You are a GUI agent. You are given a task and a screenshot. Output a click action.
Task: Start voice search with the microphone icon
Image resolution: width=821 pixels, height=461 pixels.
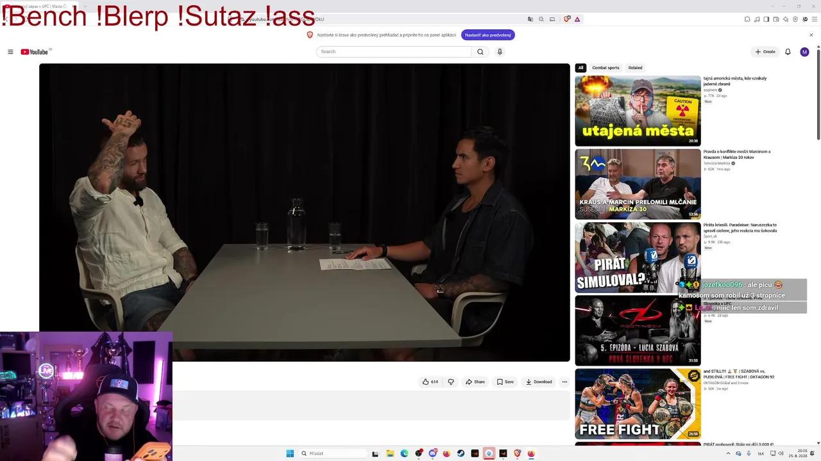(500, 52)
